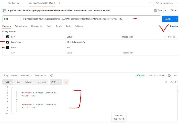Image resolution: width=179 pixels, height=123 pixels.
Task: Click the Overview tab icon
Action: (x=9, y=3)
